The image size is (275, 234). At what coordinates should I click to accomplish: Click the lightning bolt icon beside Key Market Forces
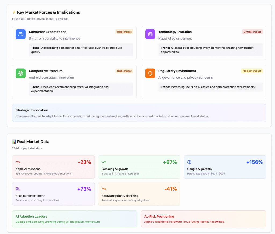(14, 12)
